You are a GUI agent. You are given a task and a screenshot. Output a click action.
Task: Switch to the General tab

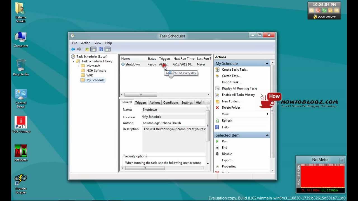(127, 102)
